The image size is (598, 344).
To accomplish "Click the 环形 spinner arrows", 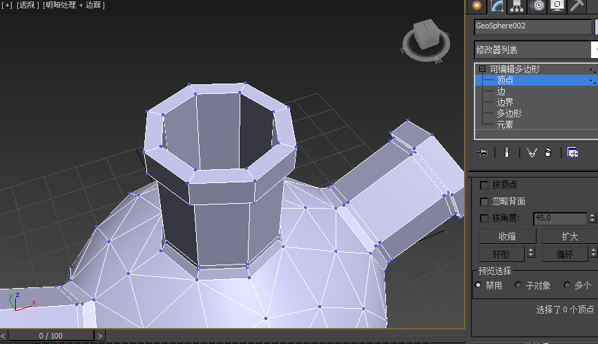I will (531, 252).
